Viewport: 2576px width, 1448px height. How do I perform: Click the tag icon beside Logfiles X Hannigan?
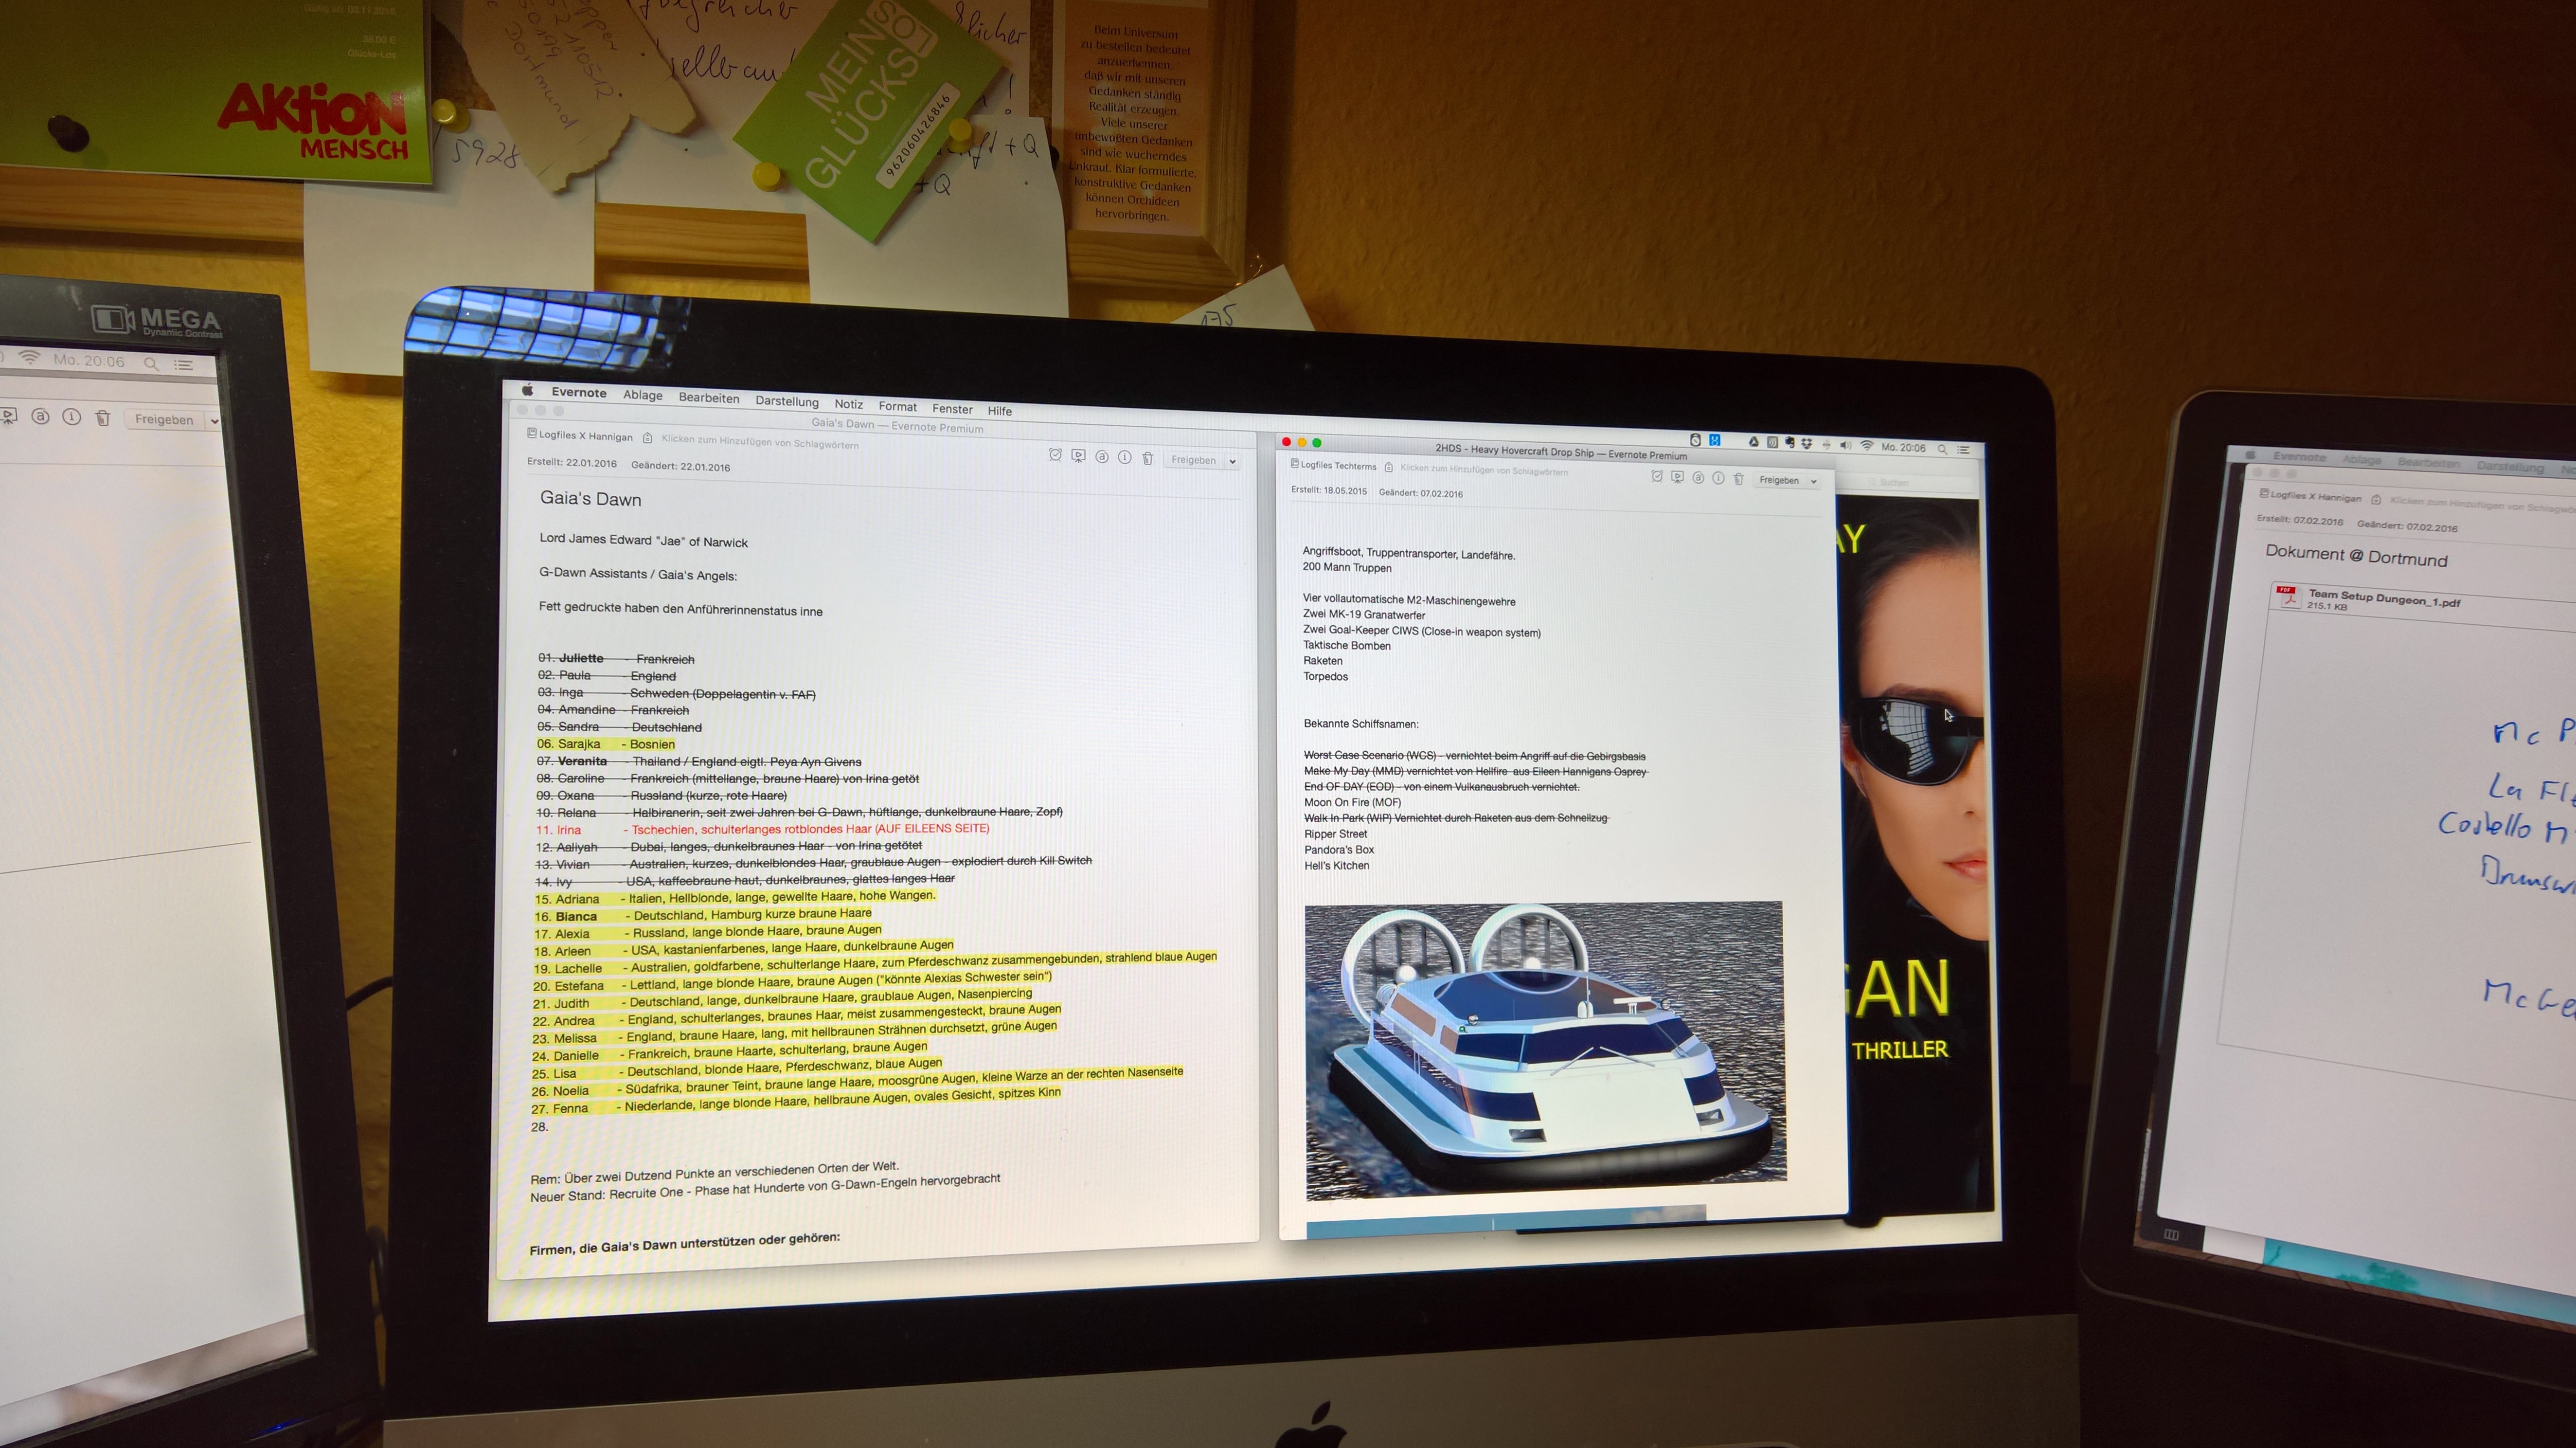click(x=648, y=438)
